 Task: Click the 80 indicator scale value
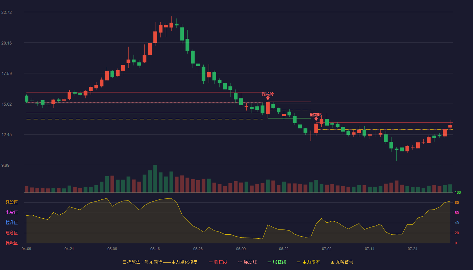(456, 203)
